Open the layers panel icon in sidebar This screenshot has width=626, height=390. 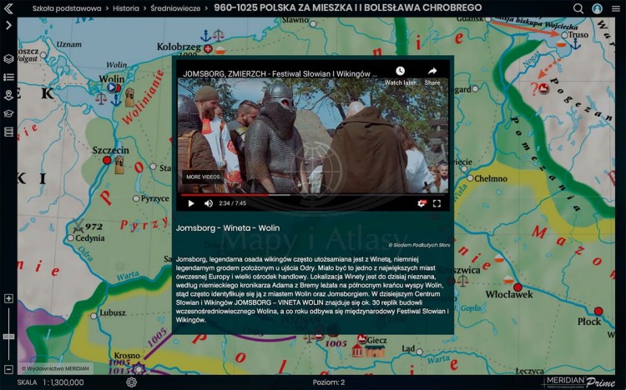tap(8, 59)
